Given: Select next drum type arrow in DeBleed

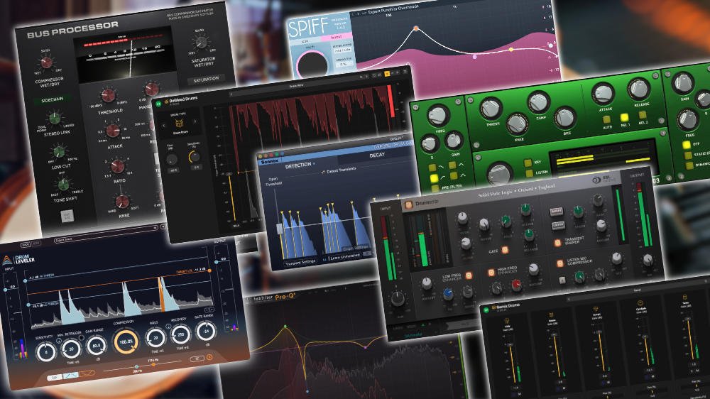Looking at the screenshot, I should tap(195, 121).
